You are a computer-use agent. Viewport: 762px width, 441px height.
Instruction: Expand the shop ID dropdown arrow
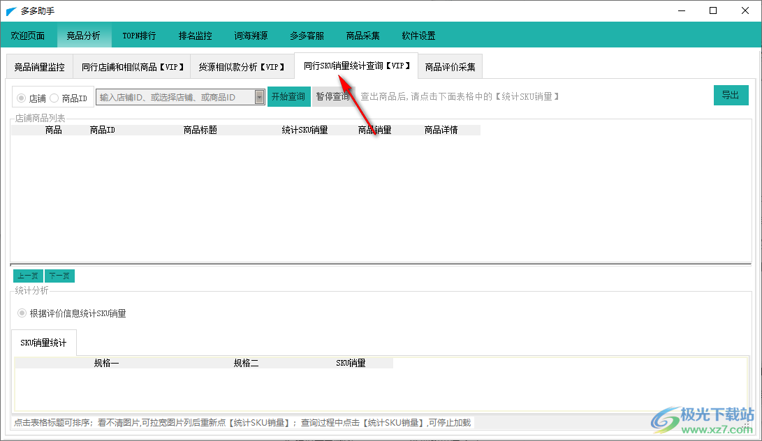tap(260, 97)
